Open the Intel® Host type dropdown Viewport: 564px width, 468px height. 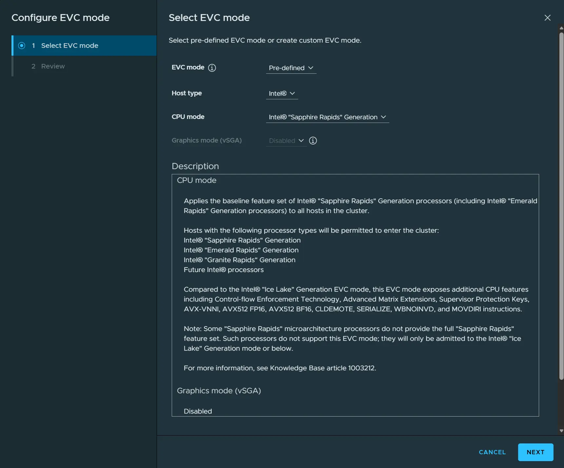[x=282, y=93]
